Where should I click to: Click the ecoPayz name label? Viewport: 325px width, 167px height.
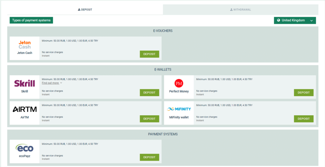[25, 156]
